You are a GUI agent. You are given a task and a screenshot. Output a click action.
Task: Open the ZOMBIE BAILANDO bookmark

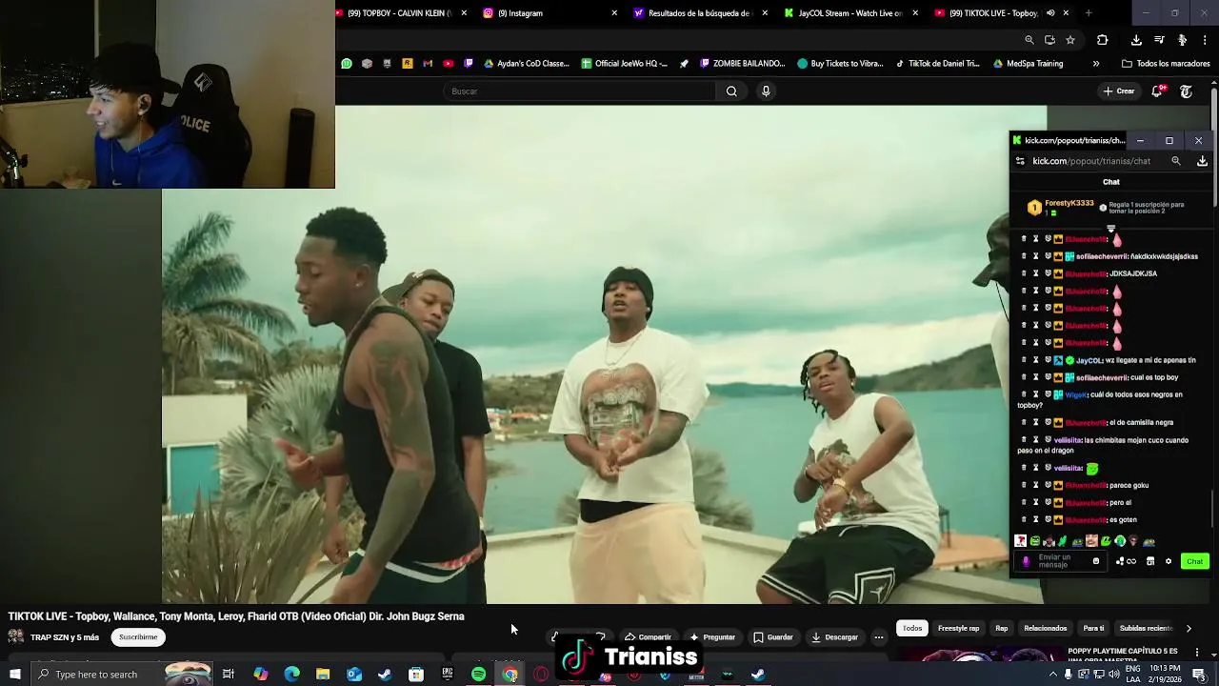tap(743, 64)
